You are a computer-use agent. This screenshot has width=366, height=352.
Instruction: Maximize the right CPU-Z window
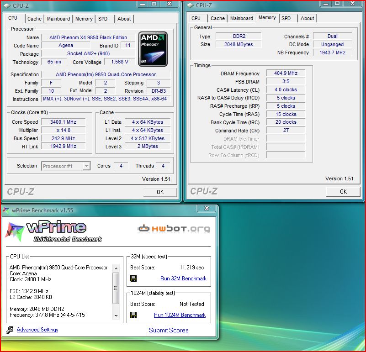(x=337, y=4)
